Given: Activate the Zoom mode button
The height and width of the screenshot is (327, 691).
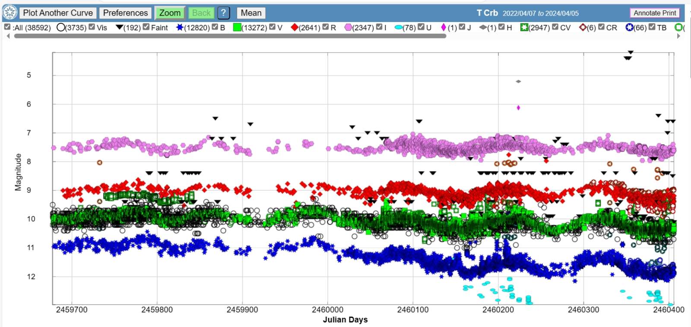Looking at the screenshot, I should 170,13.
